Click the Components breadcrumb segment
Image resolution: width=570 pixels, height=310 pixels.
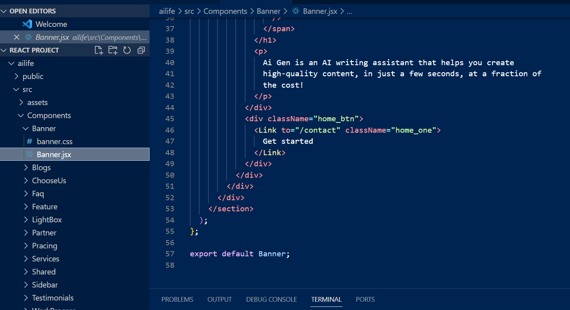click(225, 11)
